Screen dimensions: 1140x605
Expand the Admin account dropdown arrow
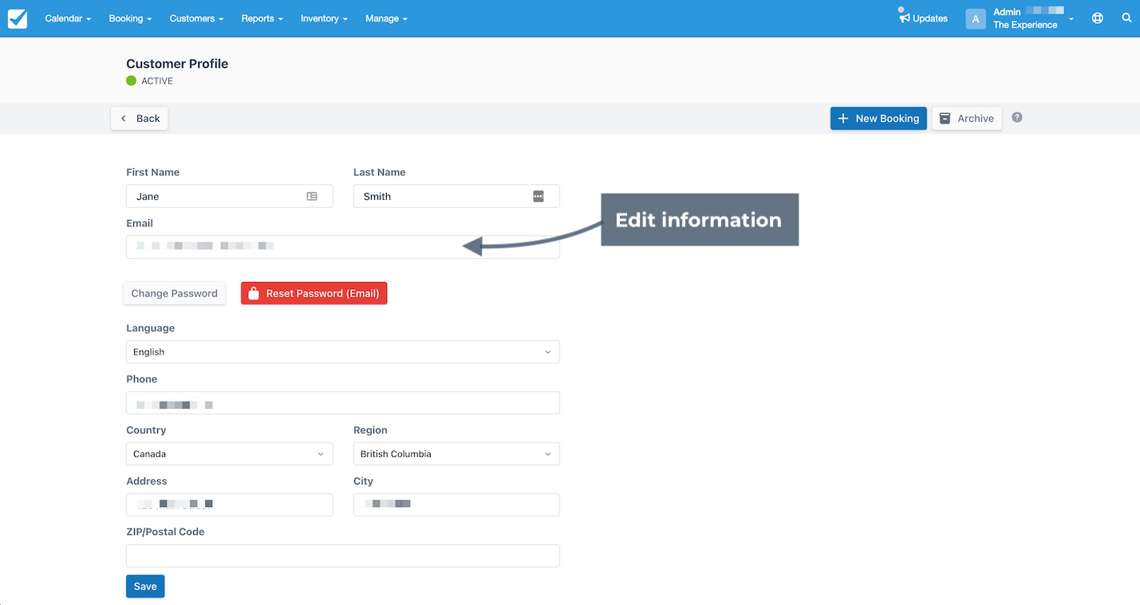[x=1071, y=19]
